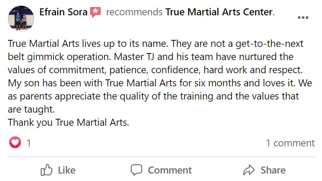Click the Thank you True Martial Arts line
Image resolution: width=322 pixels, height=181 pixels.
tap(68, 123)
